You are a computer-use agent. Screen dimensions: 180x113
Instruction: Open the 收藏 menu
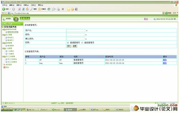26,5
